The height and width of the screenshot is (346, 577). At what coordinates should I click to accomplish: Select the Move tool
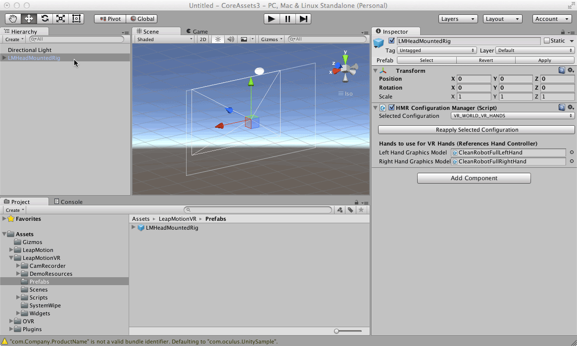[x=29, y=19]
